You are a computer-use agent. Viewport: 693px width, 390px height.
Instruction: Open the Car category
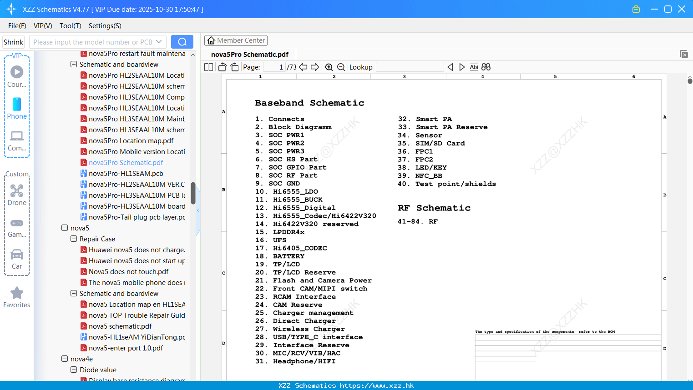17,259
